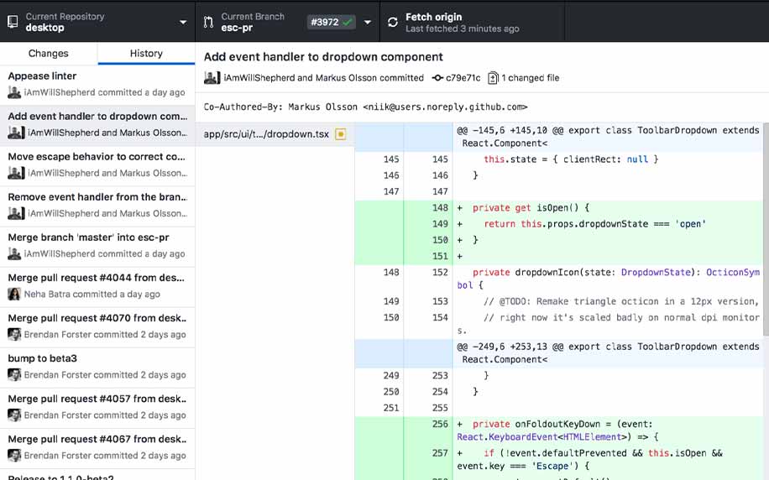Expand the Current Repository dropdown arrow

pyautogui.click(x=184, y=23)
